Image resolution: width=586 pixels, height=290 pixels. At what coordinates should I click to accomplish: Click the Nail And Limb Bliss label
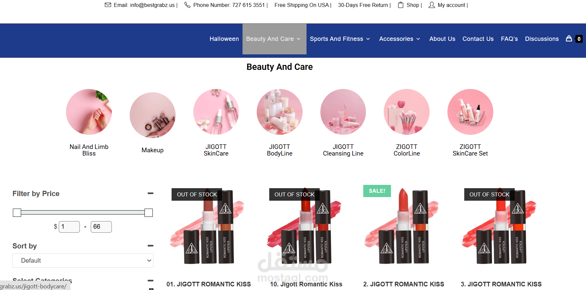point(89,150)
